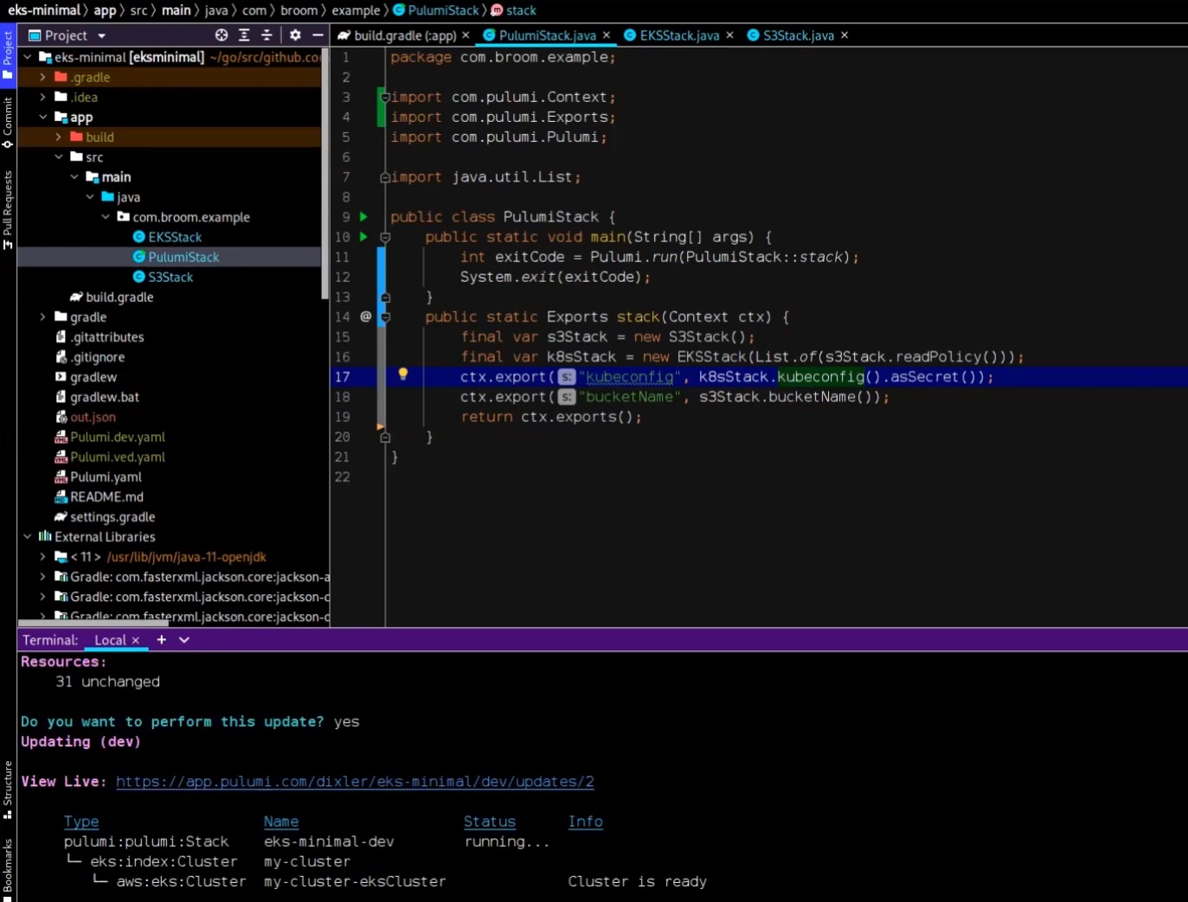Click the Expand All icon in Project toolbar

(245, 35)
